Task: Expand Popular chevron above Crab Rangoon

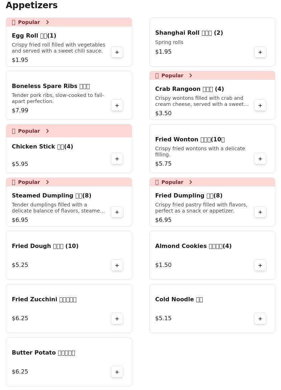Action: pyautogui.click(x=191, y=75)
